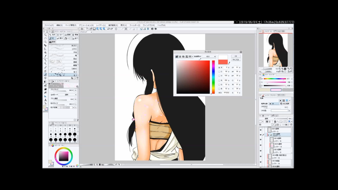The width and height of the screenshot is (338, 190).
Task: Enable the 水彩境界 border effect
Action: tap(285, 103)
